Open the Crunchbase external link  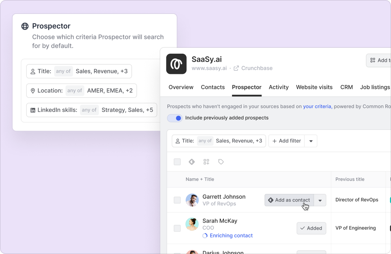point(257,68)
